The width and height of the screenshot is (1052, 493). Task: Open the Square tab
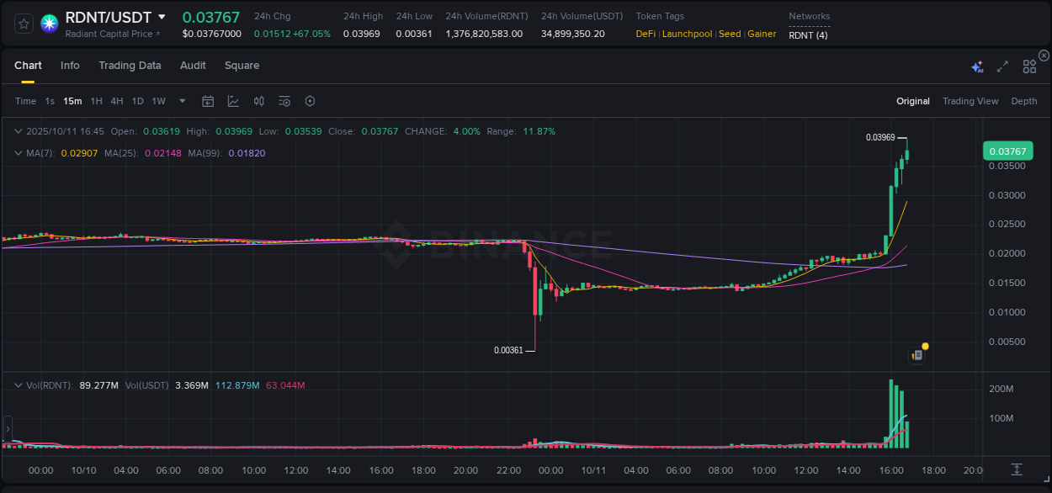(242, 66)
